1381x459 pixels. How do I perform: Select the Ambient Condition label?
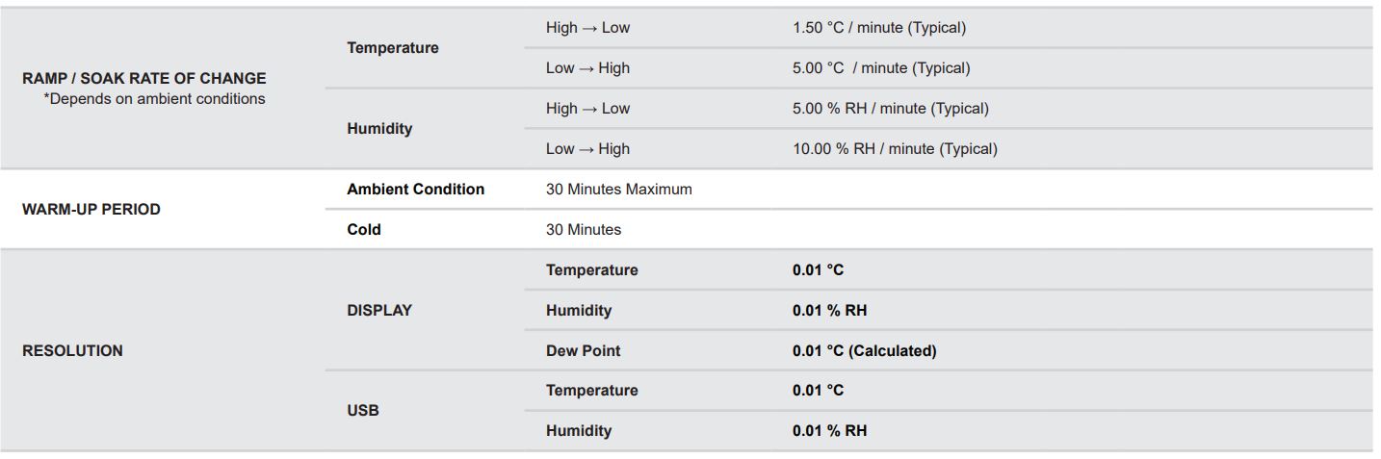point(416,190)
